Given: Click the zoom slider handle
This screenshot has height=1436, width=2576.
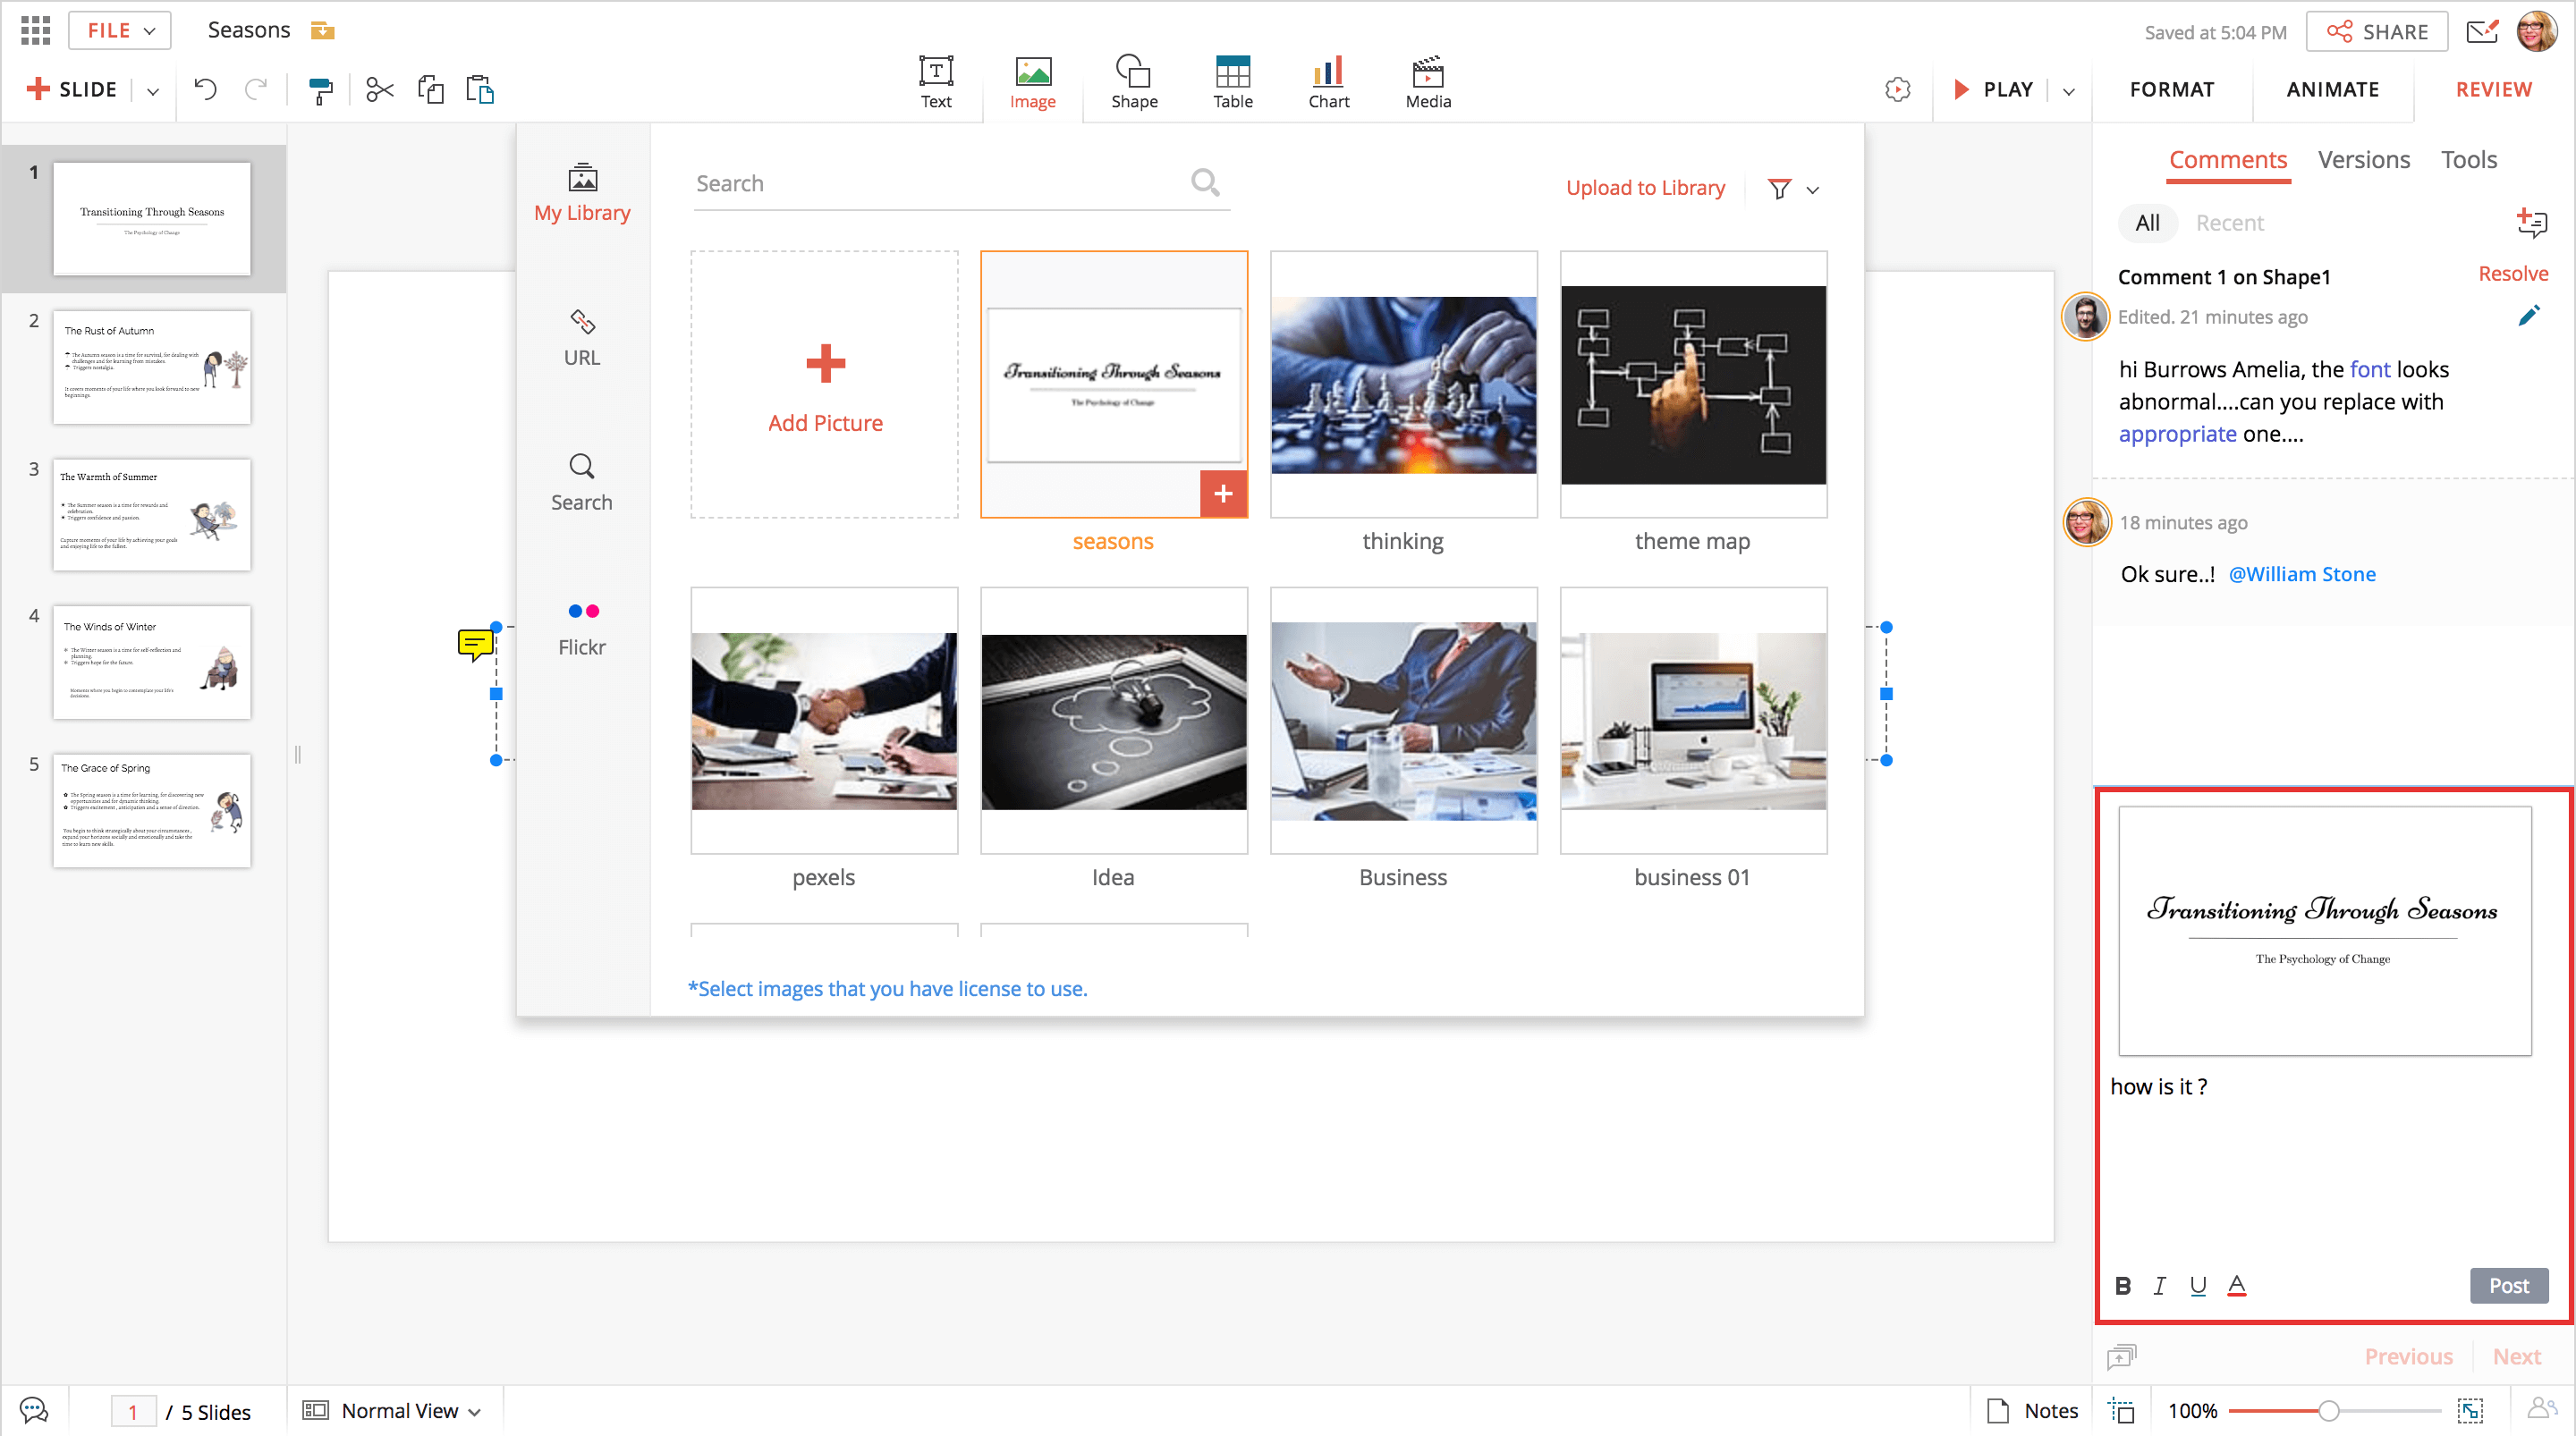Looking at the screenshot, I should [2328, 1411].
